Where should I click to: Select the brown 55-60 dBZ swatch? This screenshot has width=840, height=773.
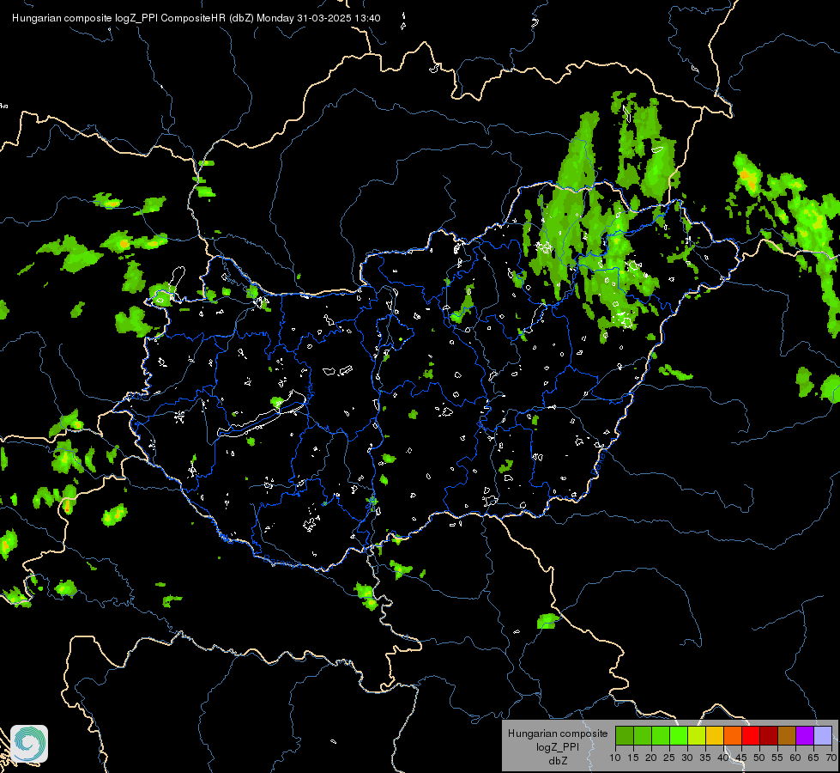click(x=787, y=736)
